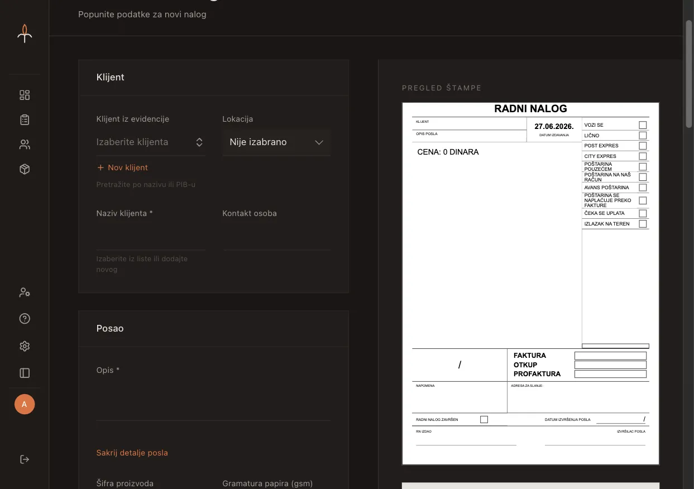Click the app logo in the sidebar

tap(25, 33)
